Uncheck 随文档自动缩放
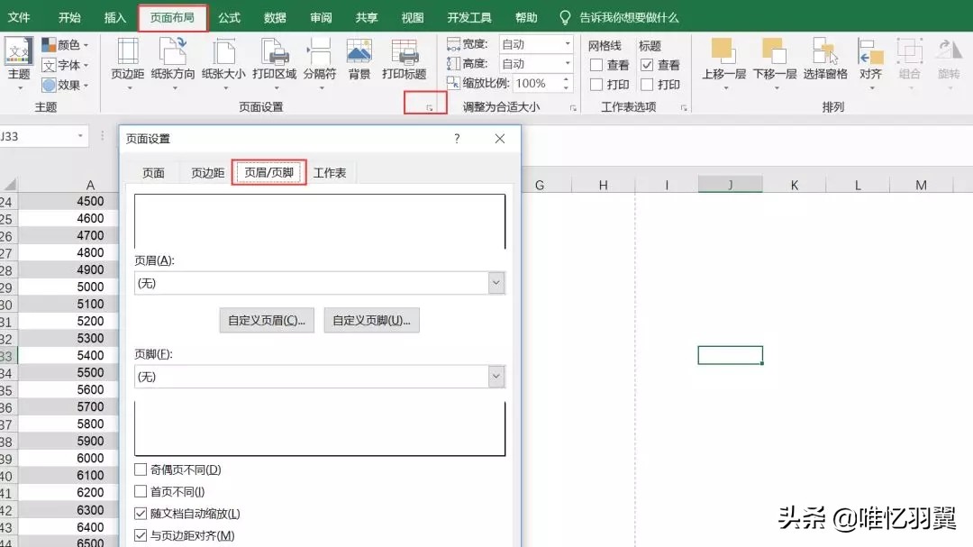This screenshot has width=973, height=547. click(x=141, y=511)
